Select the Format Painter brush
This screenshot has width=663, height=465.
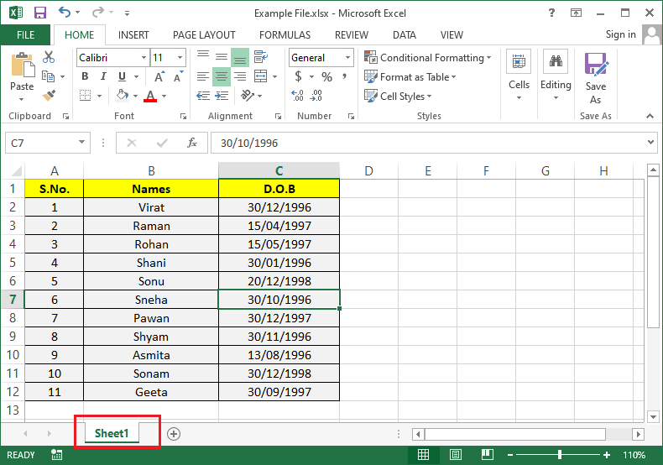point(49,96)
